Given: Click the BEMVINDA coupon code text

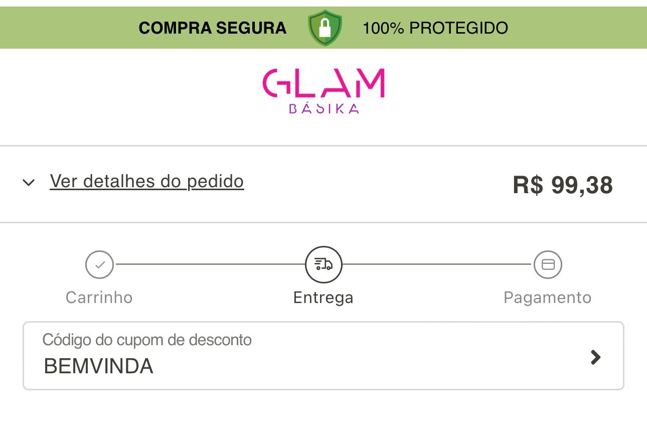Looking at the screenshot, I should point(98,366).
